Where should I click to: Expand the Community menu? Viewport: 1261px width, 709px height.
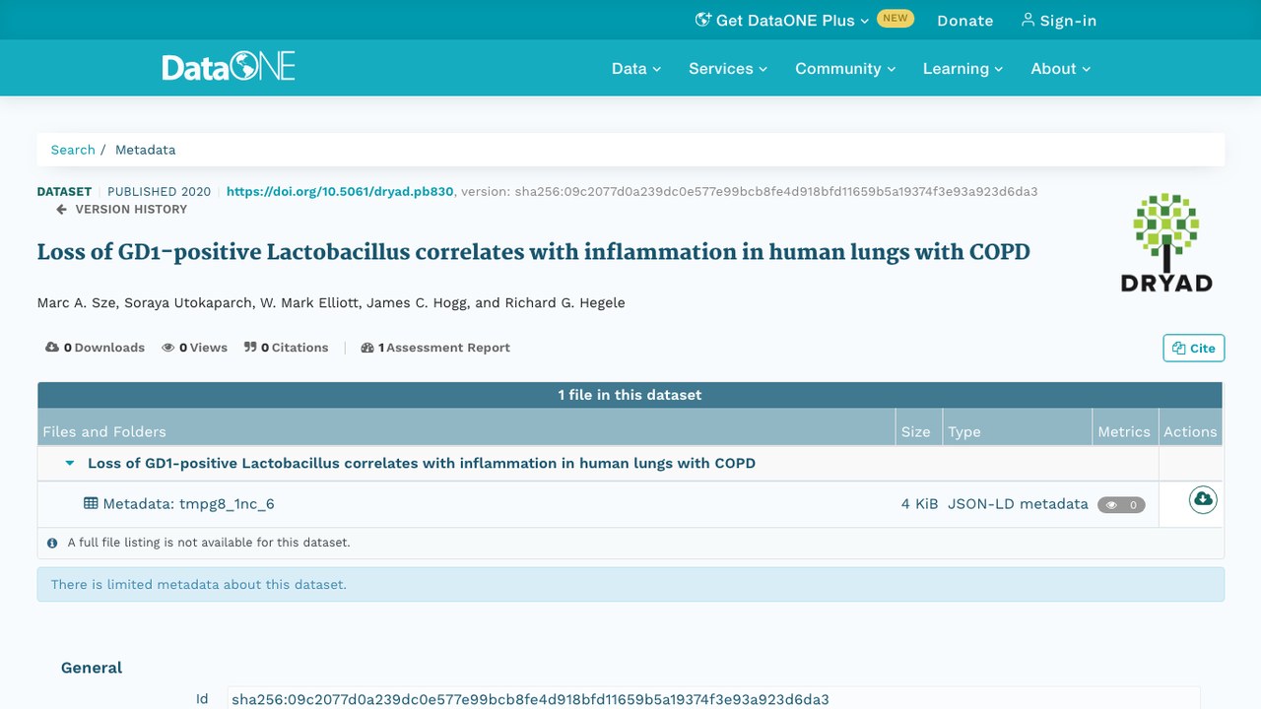coord(845,68)
